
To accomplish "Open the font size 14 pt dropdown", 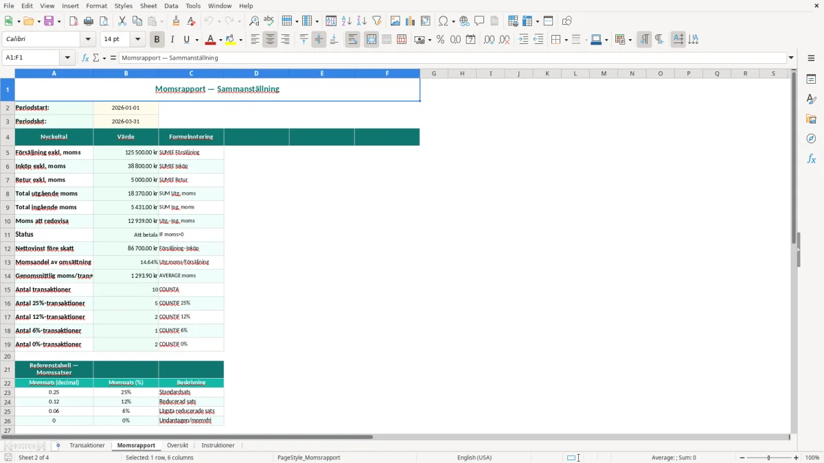I will [138, 40].
